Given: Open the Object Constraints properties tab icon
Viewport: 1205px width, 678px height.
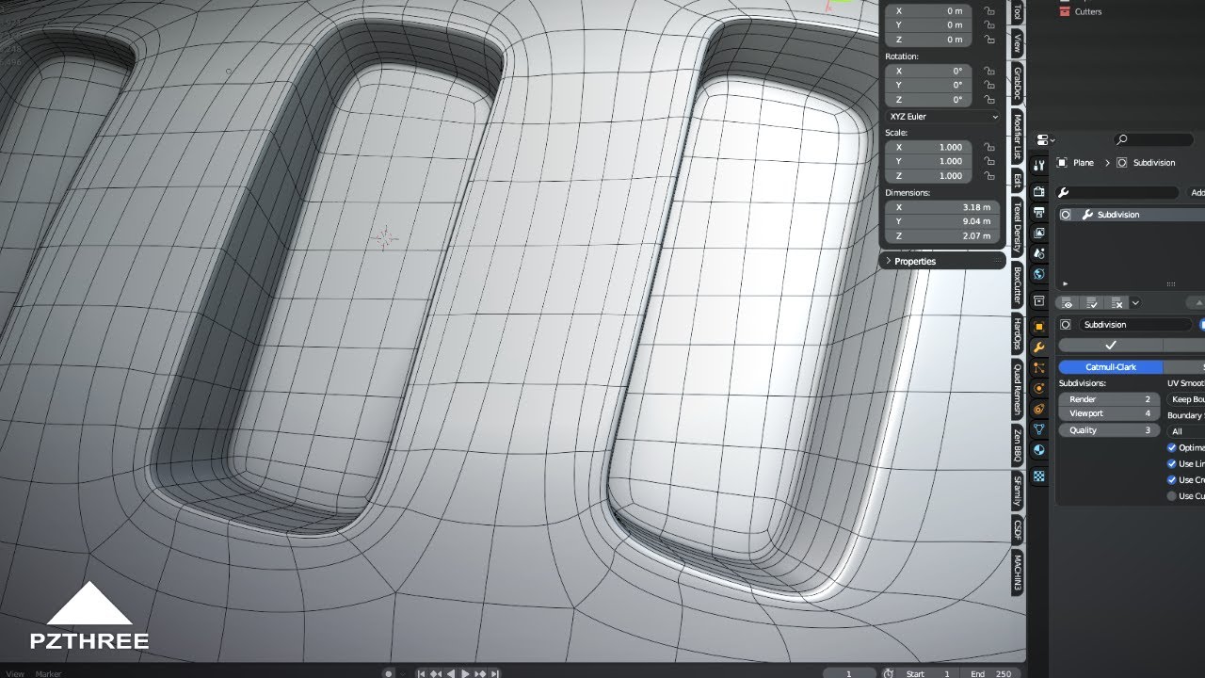Looking at the screenshot, I should click(x=1039, y=409).
